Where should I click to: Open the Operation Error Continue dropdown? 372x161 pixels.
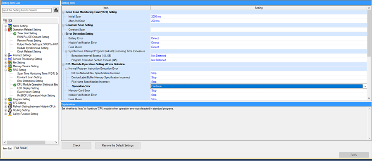[x=365, y=86]
